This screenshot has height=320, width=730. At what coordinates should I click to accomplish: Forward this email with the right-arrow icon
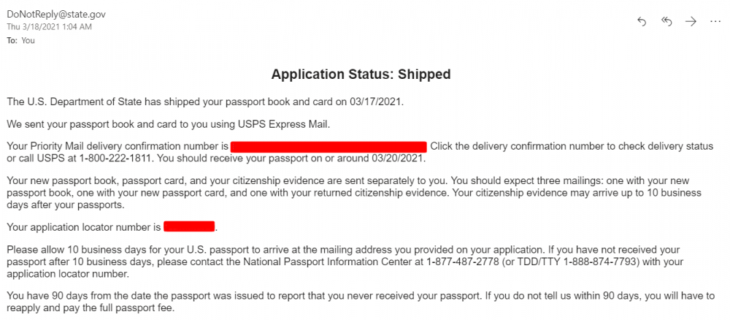click(691, 21)
